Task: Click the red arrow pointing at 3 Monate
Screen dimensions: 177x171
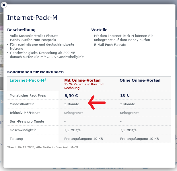Action: click(97, 102)
